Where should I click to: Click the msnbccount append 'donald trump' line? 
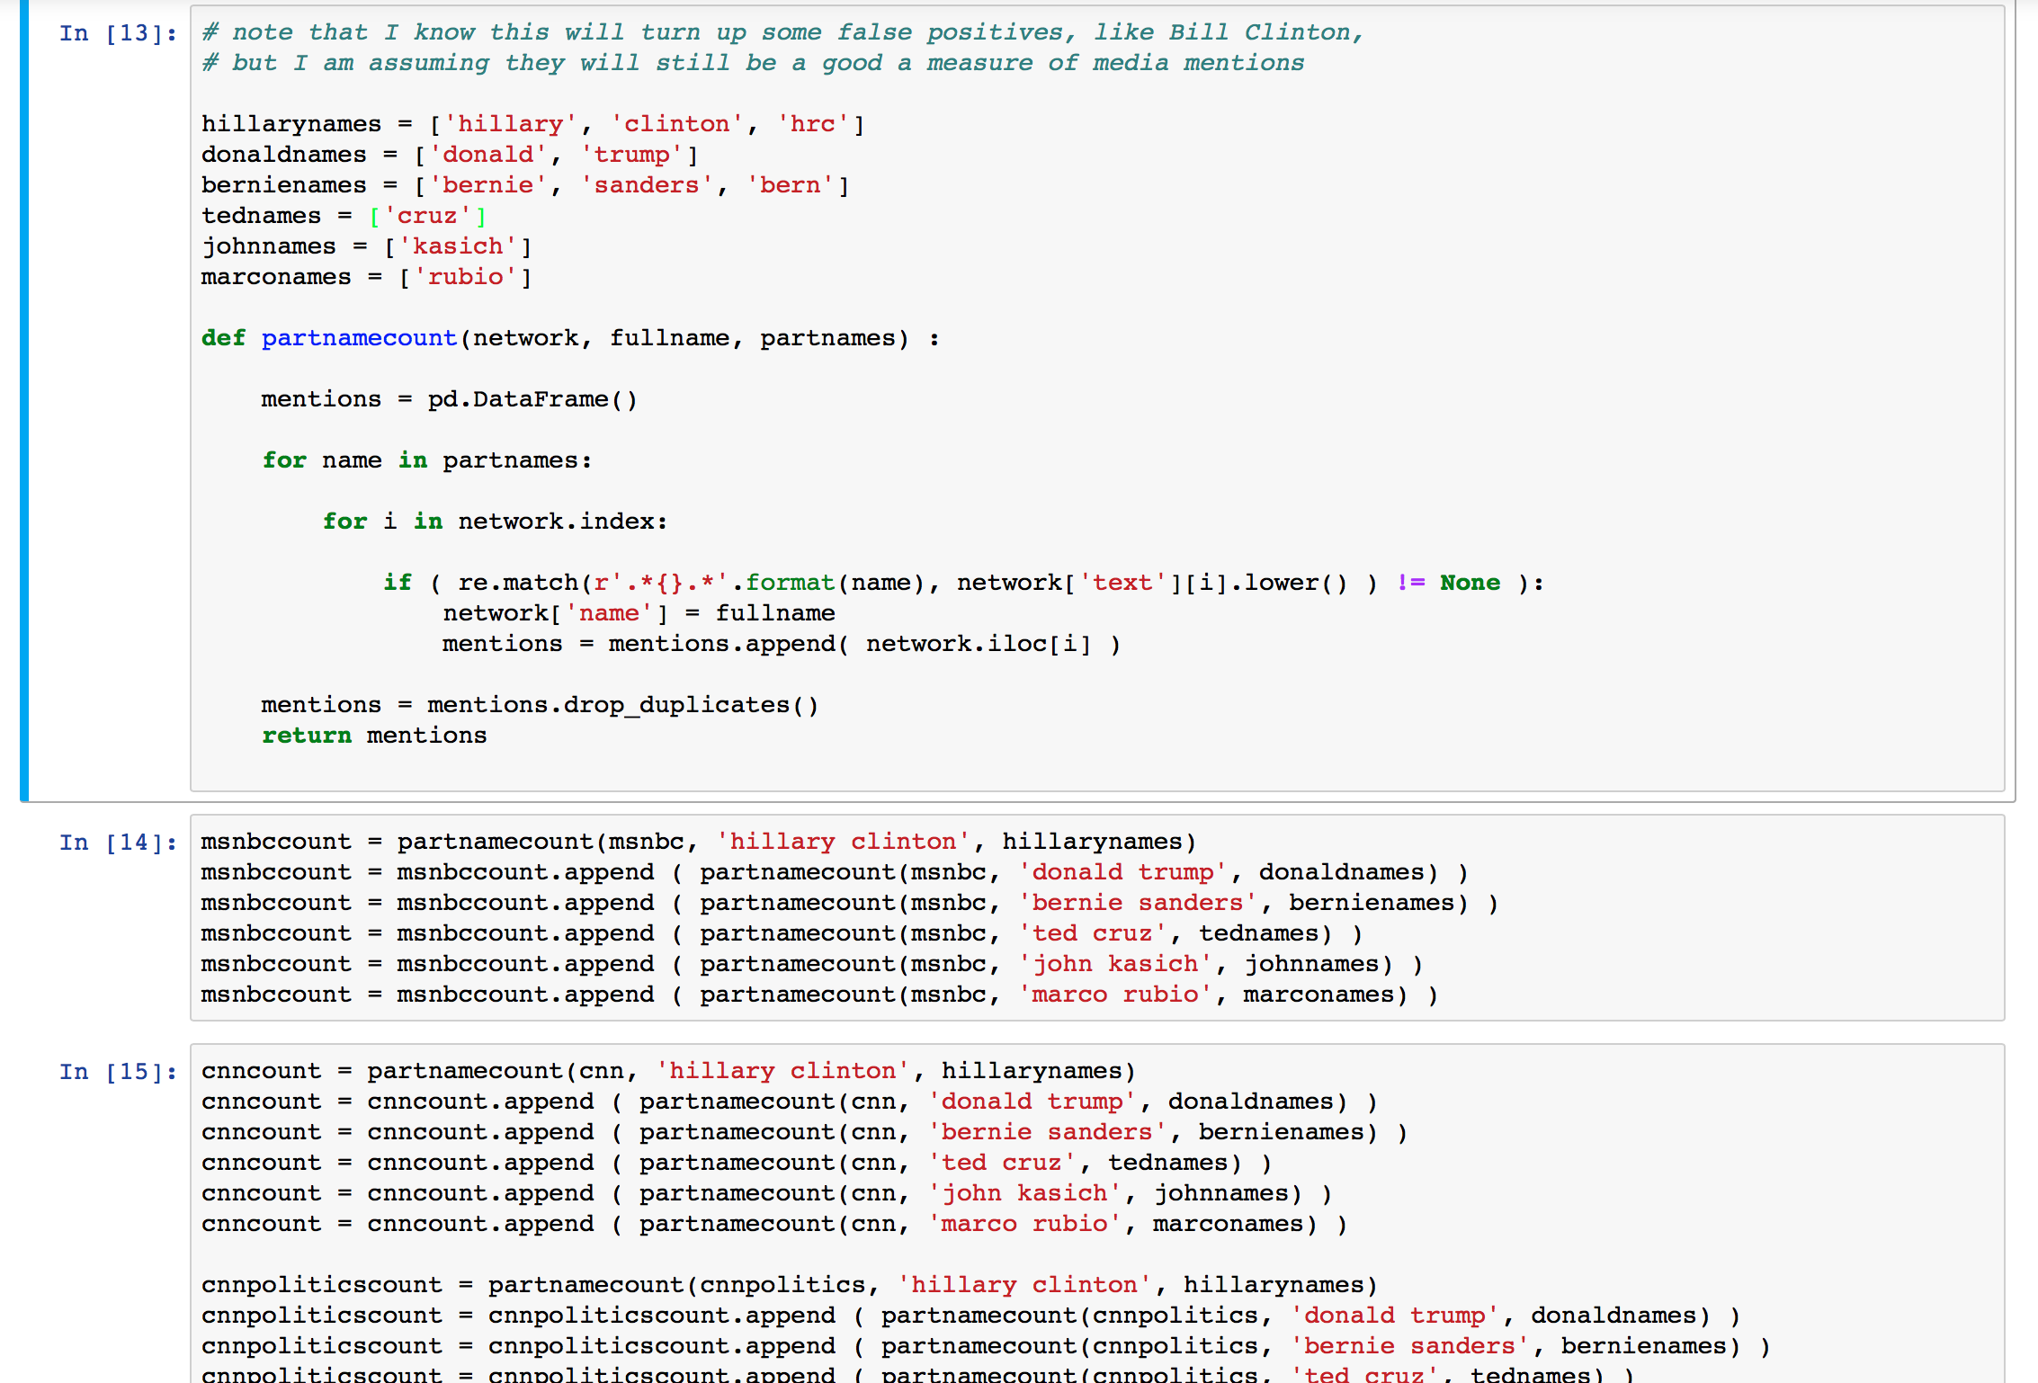coord(835,872)
